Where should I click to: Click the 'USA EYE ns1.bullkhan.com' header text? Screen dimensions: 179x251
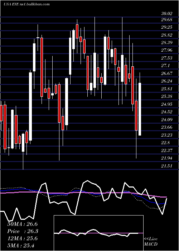pos(26,4)
